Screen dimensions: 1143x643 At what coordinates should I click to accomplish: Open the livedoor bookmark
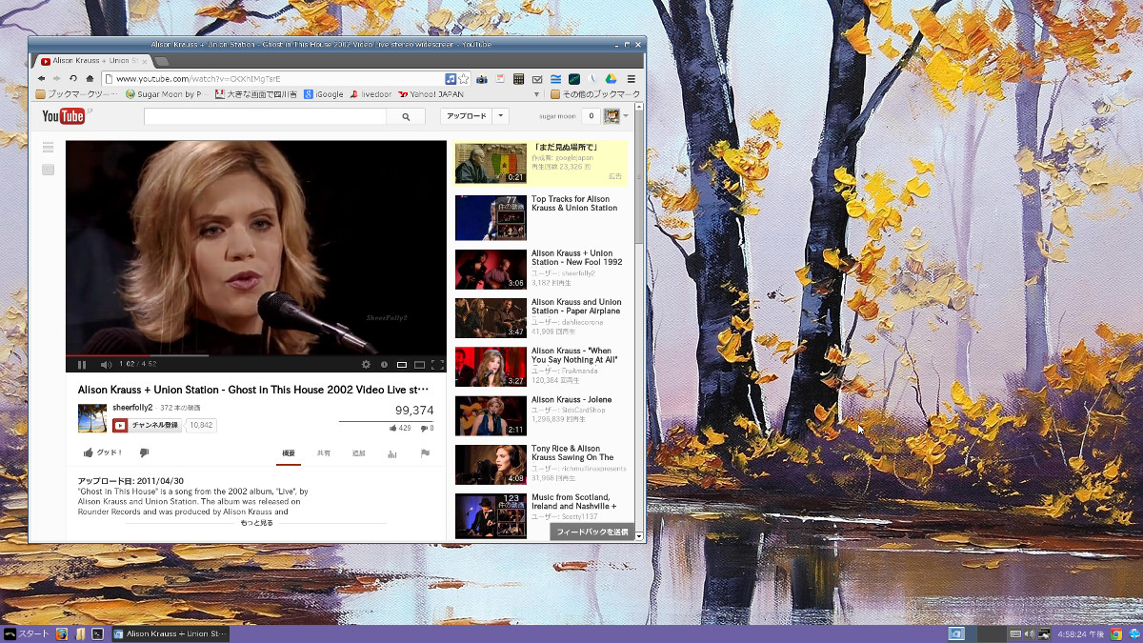(371, 94)
